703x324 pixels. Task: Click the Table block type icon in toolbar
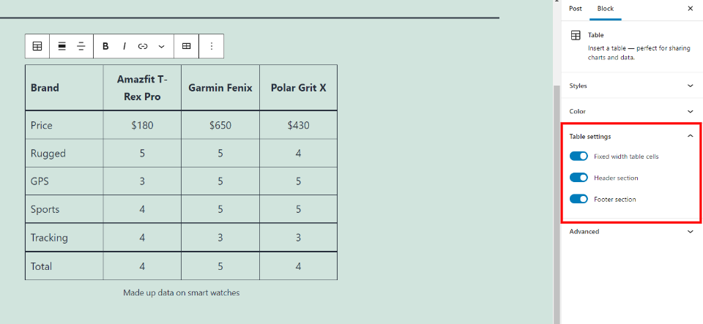[37, 46]
